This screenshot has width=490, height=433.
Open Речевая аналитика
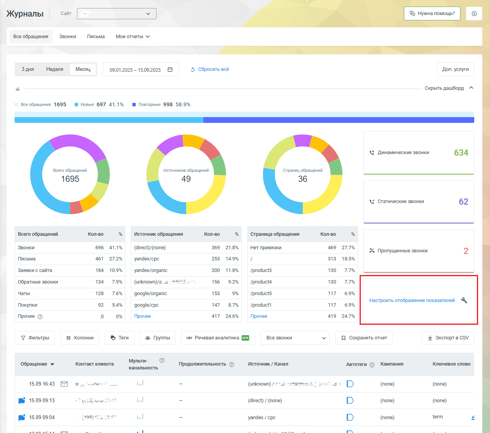[218, 338]
